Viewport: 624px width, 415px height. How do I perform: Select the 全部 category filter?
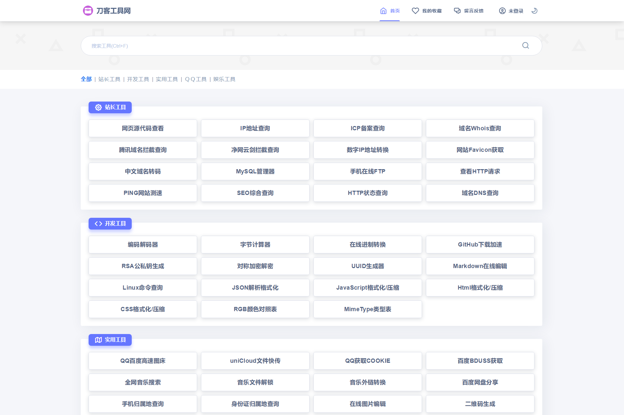coord(86,79)
